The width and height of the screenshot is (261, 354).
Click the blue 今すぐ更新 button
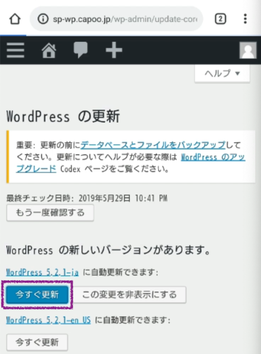pyautogui.click(x=37, y=295)
